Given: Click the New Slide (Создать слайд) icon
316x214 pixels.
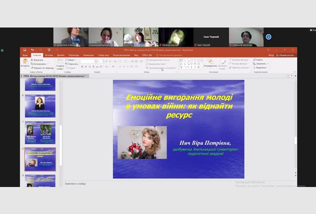Looking at the screenshot, I should tap(60, 62).
